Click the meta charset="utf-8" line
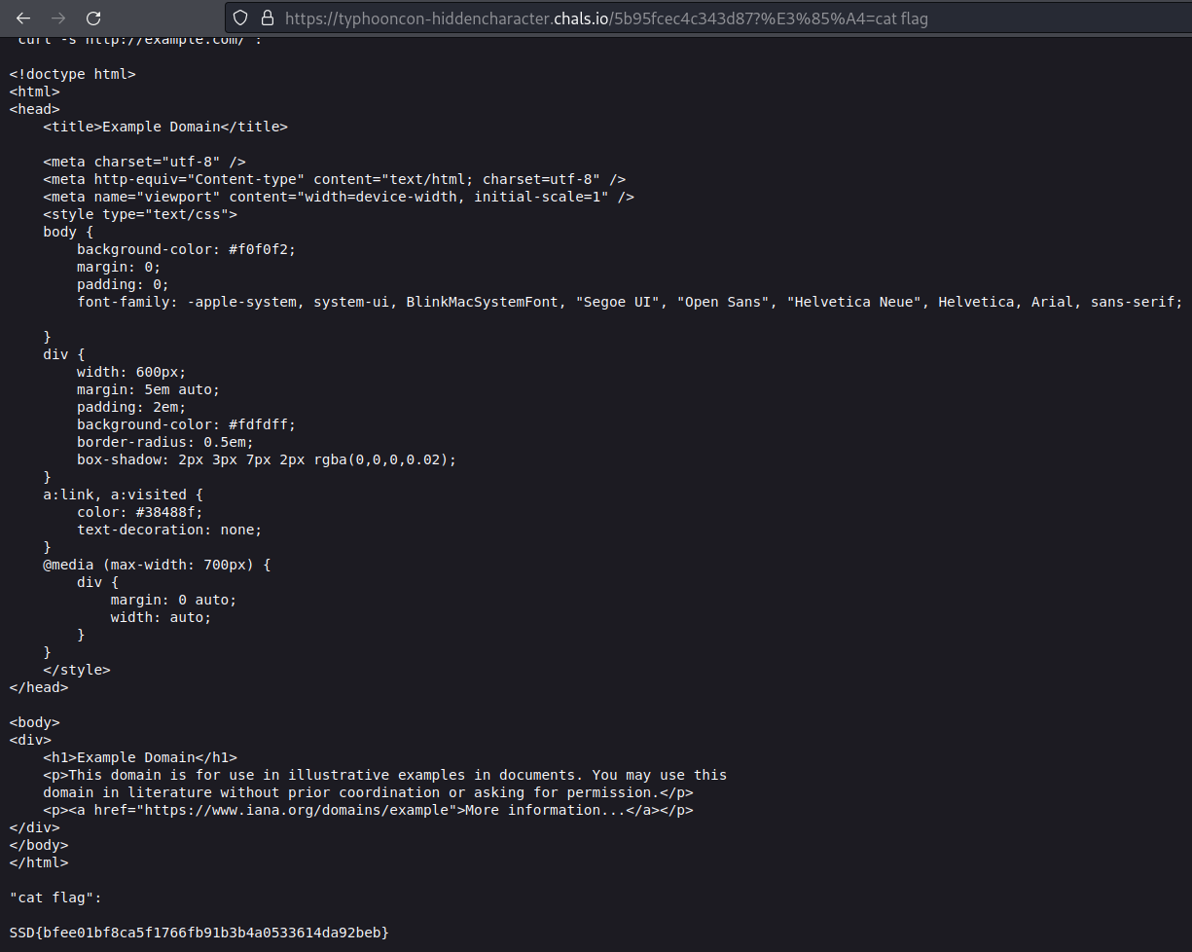This screenshot has height=952, width=1192. click(x=144, y=162)
